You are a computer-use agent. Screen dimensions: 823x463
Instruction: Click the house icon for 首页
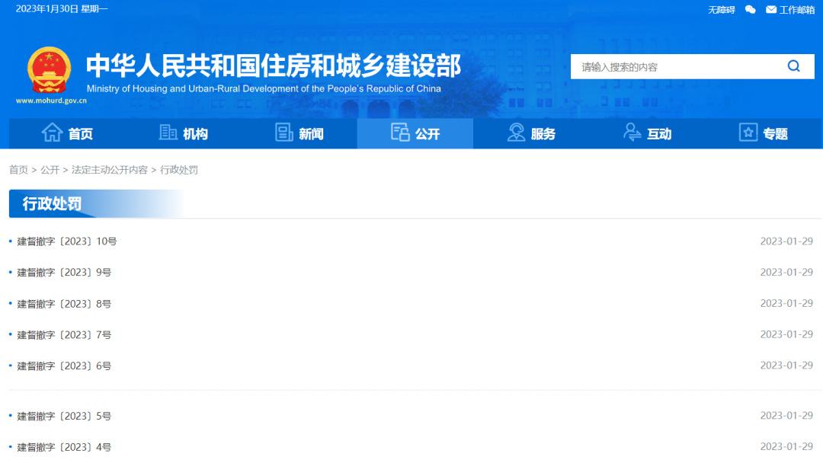pos(52,133)
